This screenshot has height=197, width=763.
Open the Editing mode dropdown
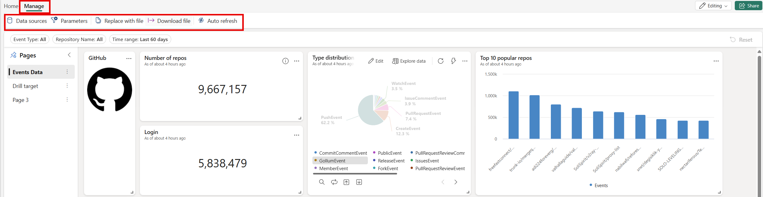713,6
